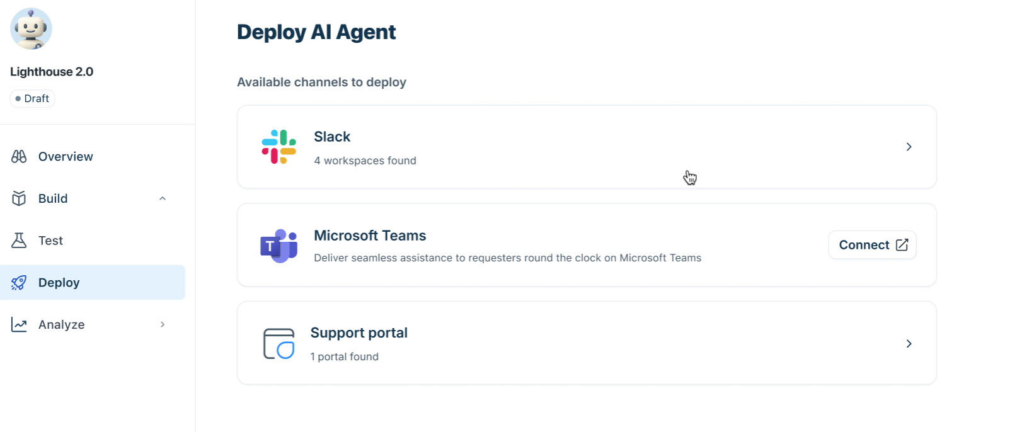The height and width of the screenshot is (432, 1022).
Task: Click the Test flask icon
Action: point(19,241)
